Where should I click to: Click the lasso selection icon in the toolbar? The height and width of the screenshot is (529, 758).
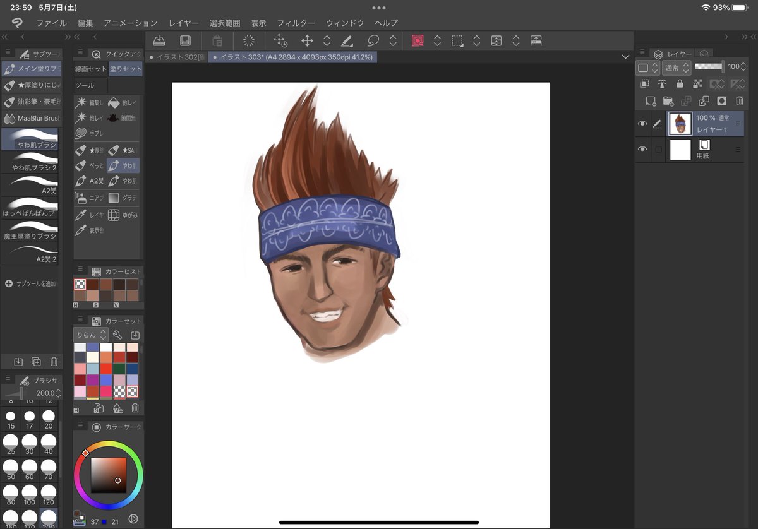373,40
